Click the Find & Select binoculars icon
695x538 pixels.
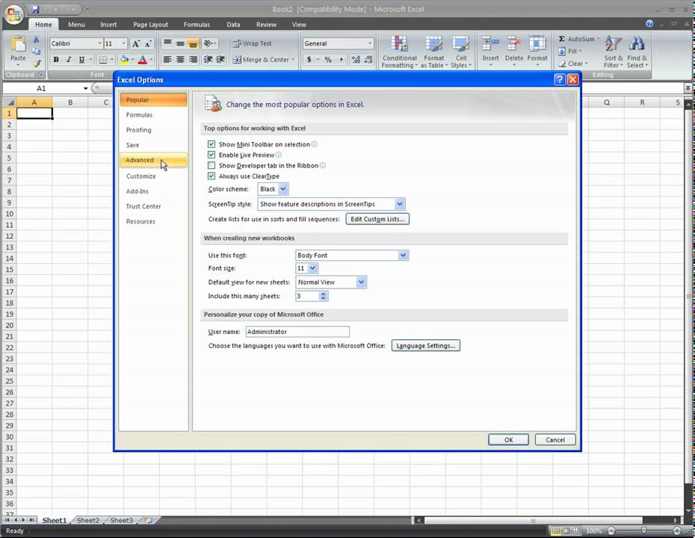637,44
